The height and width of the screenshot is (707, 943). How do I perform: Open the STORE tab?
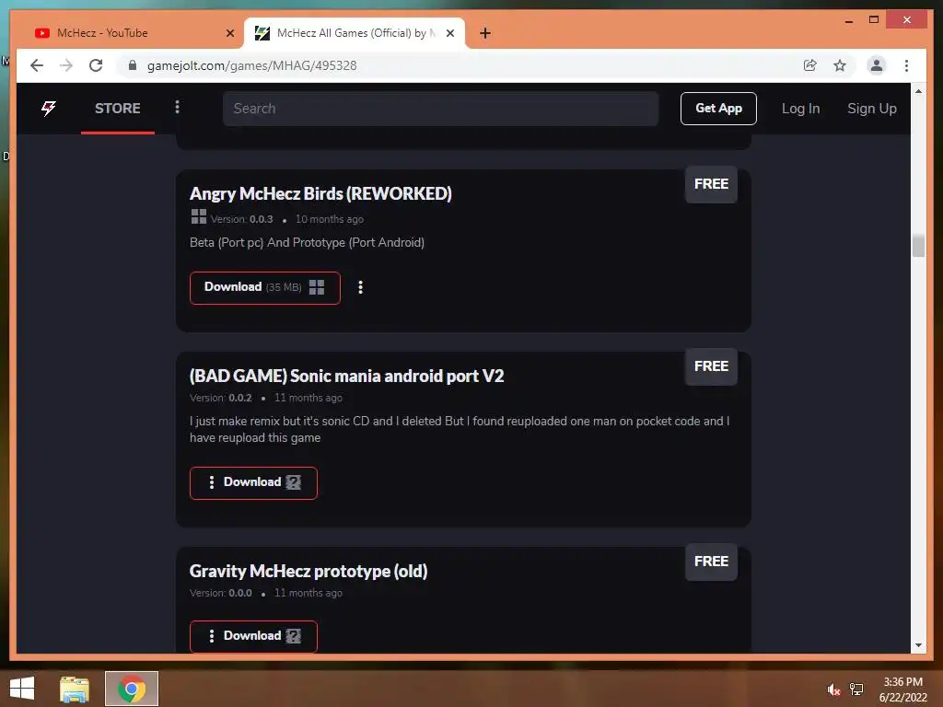tap(117, 109)
